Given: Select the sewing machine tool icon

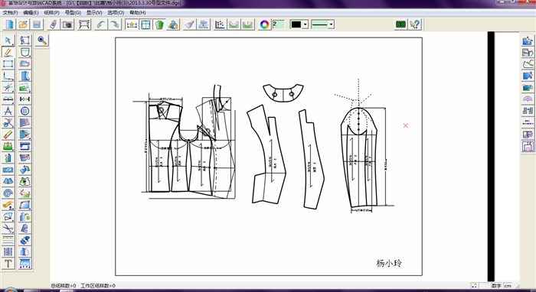Looking at the screenshot, I should 25,146.
